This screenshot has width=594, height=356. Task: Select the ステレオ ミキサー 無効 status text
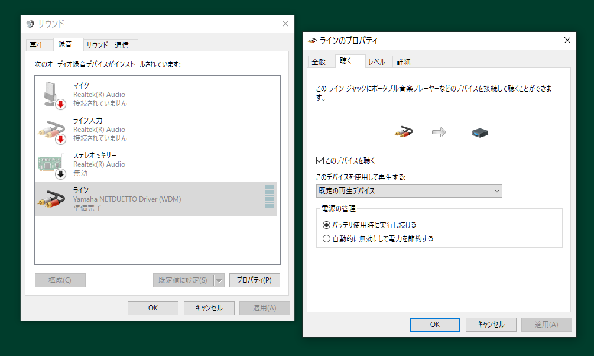click(x=80, y=173)
